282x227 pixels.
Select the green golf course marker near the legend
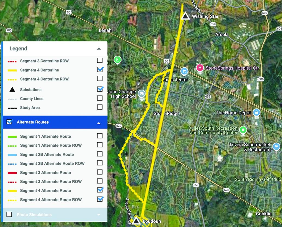pyautogui.click(x=117, y=60)
